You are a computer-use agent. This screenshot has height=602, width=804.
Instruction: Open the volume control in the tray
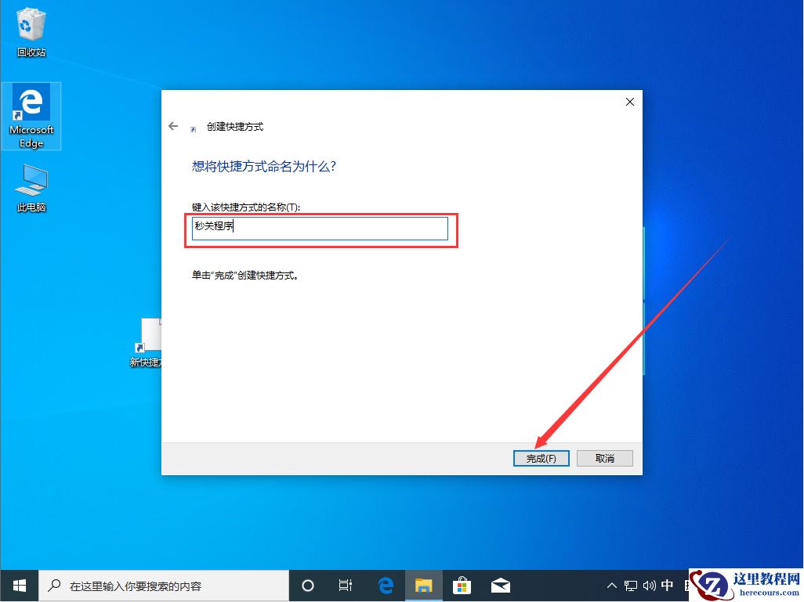(x=650, y=585)
